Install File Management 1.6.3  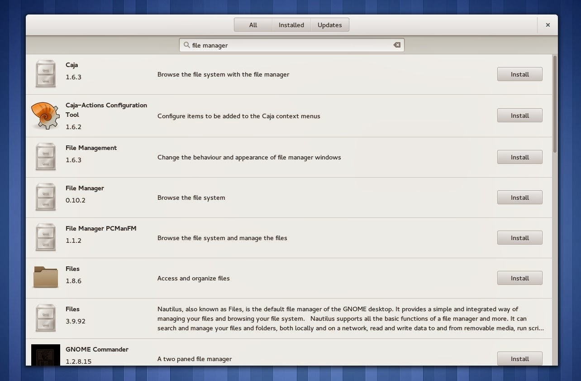pyautogui.click(x=520, y=157)
